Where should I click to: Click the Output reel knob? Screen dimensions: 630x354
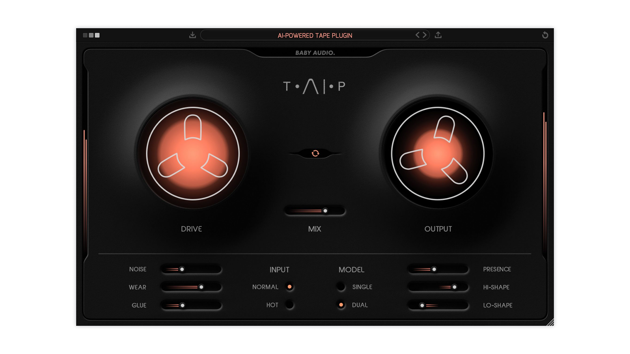(438, 153)
